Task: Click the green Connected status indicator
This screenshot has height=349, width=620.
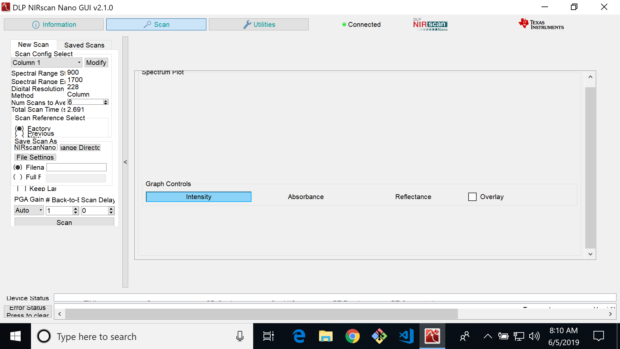Action: (x=344, y=25)
